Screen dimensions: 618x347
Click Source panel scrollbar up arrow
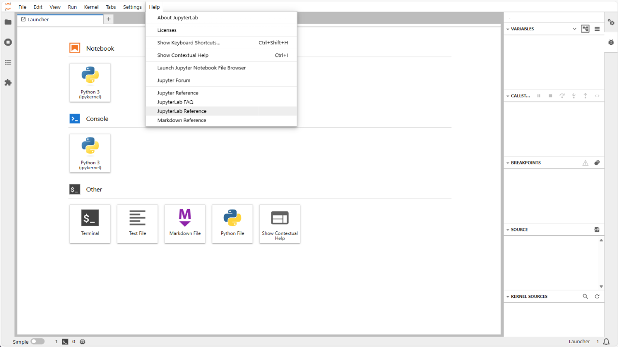601,240
